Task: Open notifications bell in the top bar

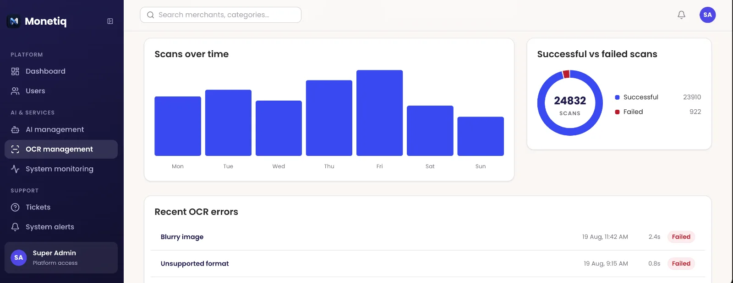Action: pyautogui.click(x=681, y=15)
